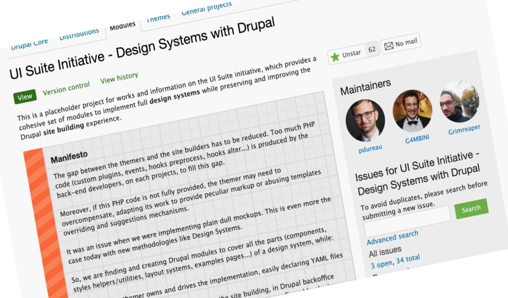Open the 34 total issues link

click(408, 259)
